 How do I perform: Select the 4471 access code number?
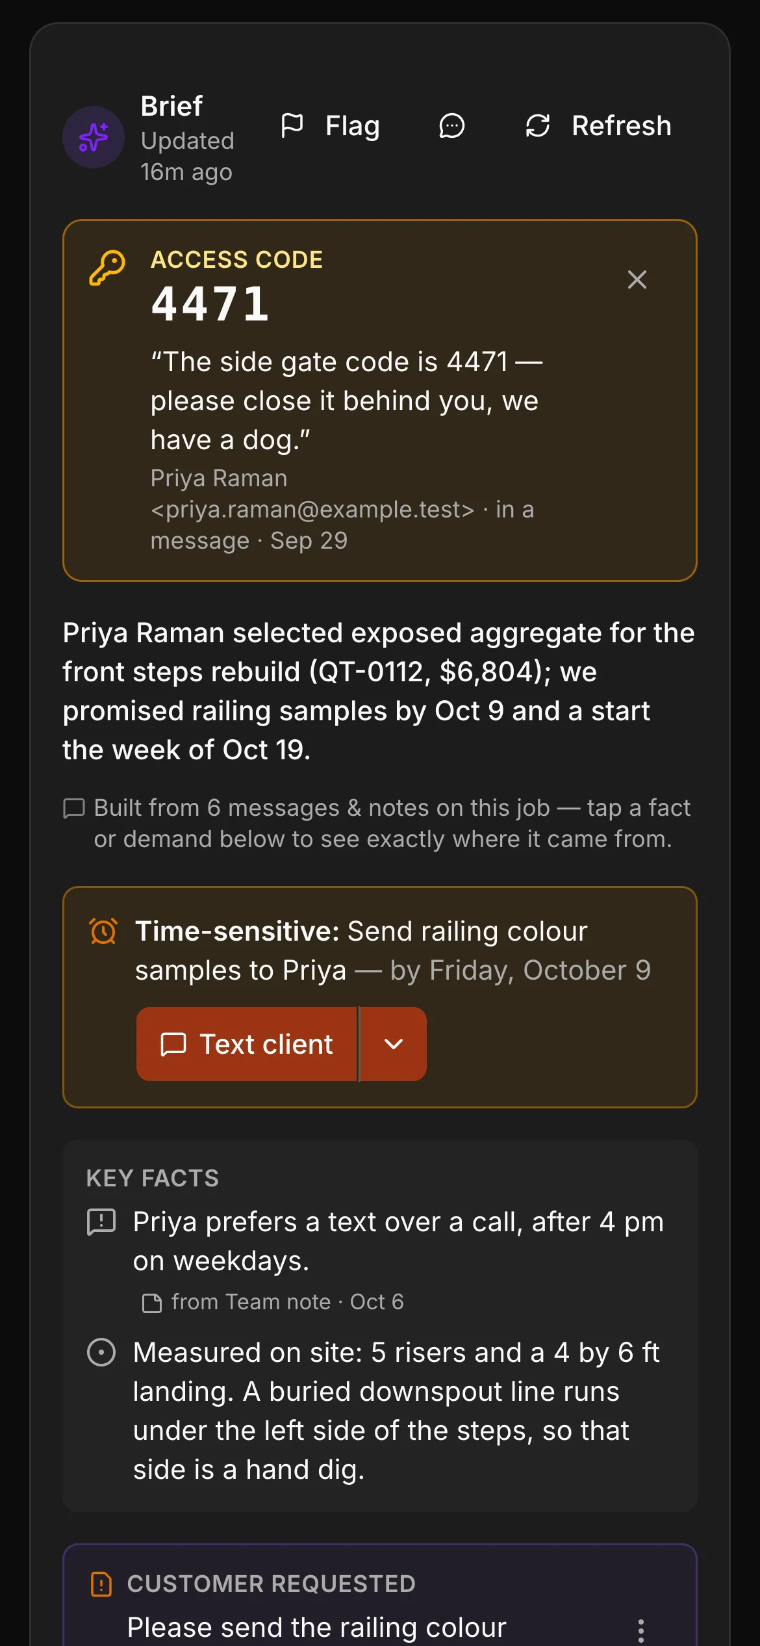(x=210, y=304)
